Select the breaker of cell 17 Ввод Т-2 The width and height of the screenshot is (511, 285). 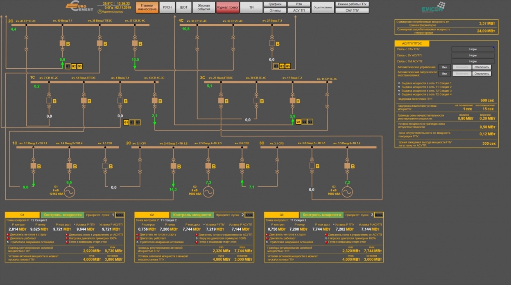tap(292, 100)
